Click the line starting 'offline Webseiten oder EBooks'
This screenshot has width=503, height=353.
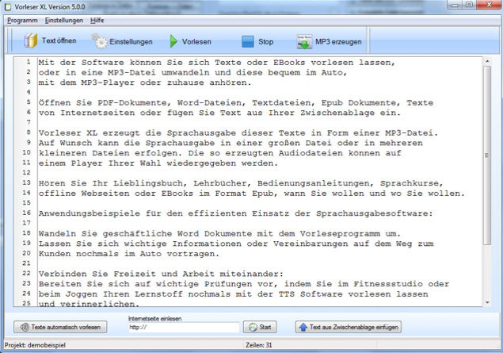252,194
